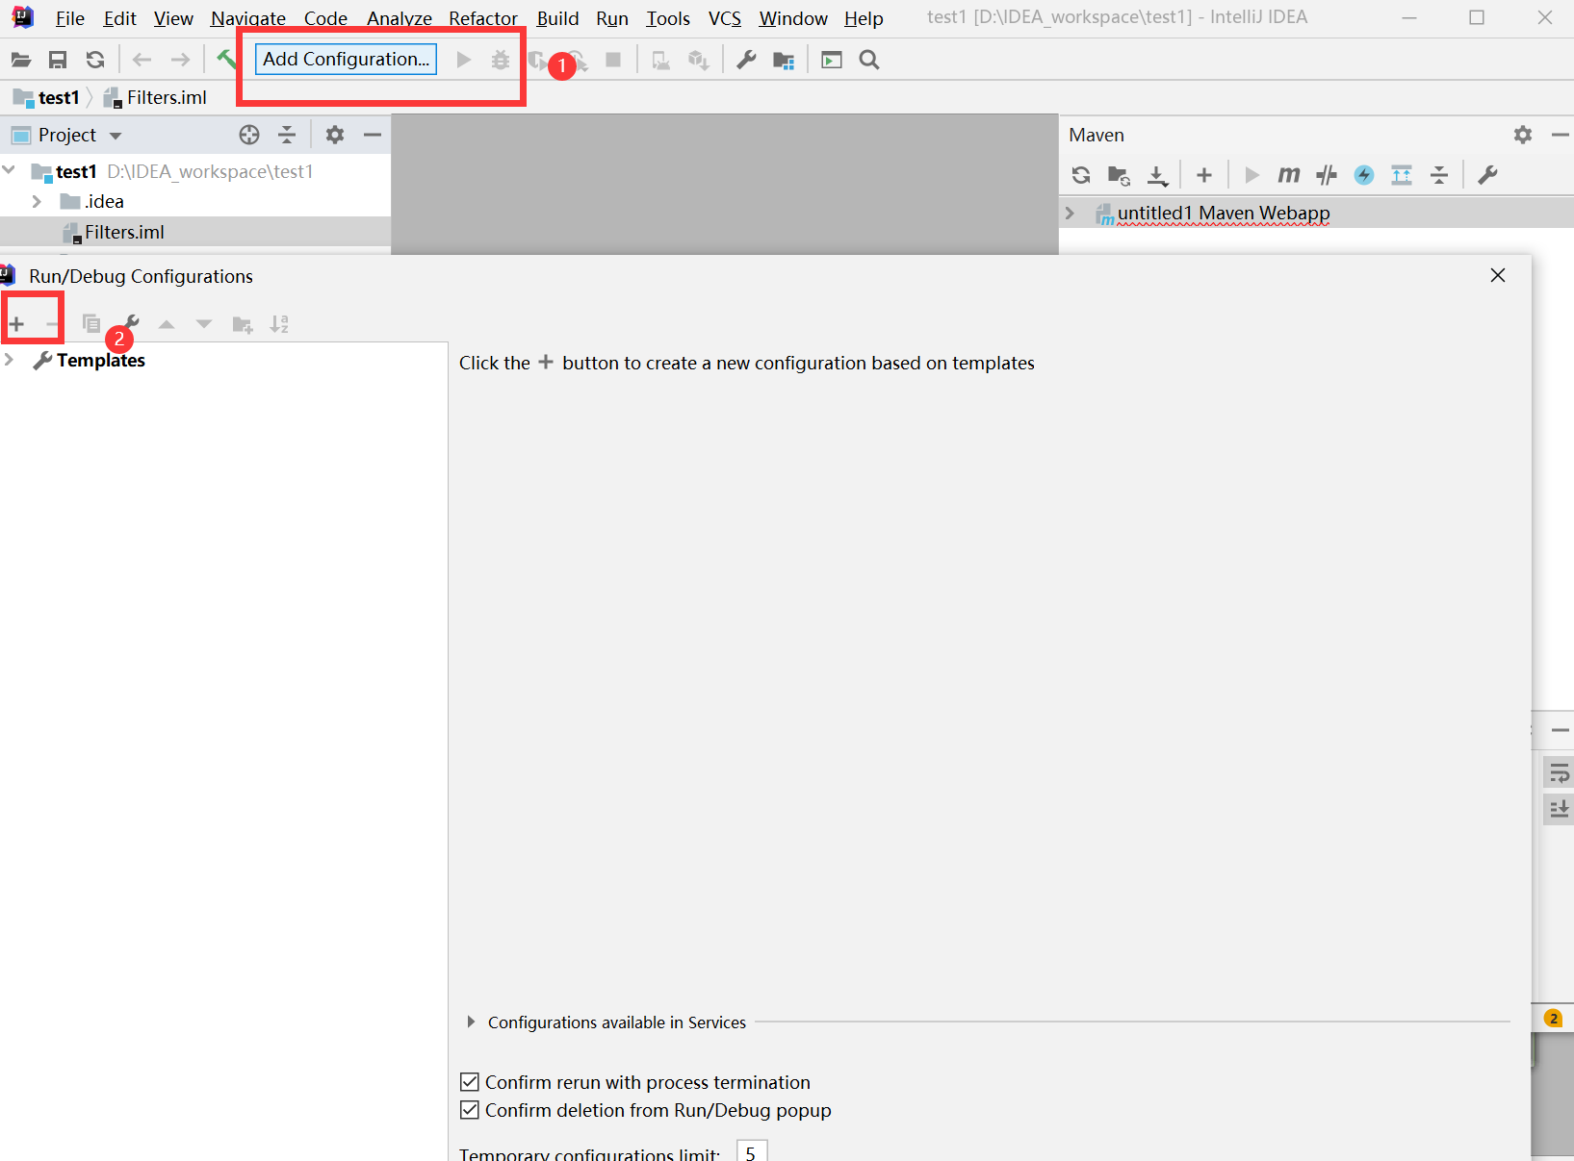1574x1161 pixels.
Task: Toggle Maven Skip Tests lightning icon
Action: [x=1364, y=175]
